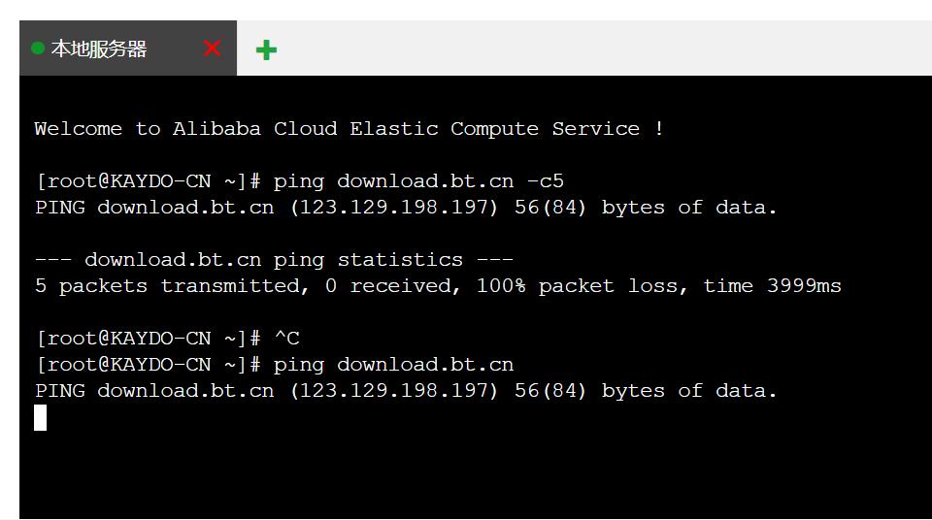Click the last PING output line
The width and height of the screenshot is (932, 520).
pyautogui.click(x=406, y=390)
